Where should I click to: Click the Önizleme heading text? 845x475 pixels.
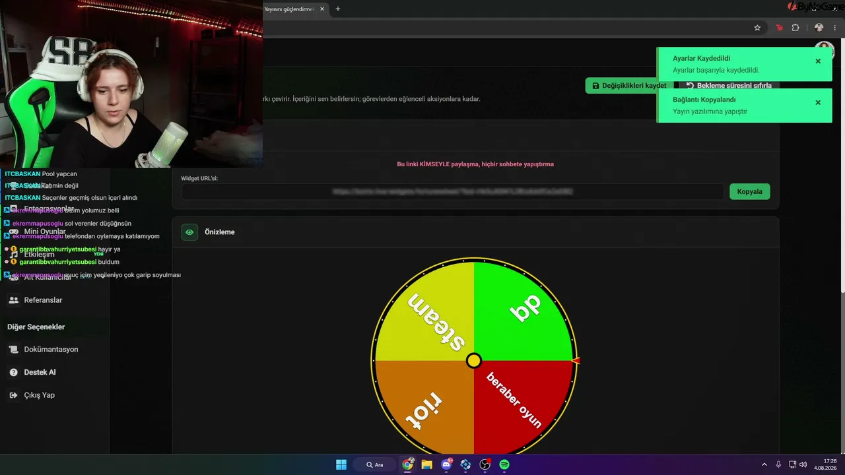pyautogui.click(x=220, y=232)
